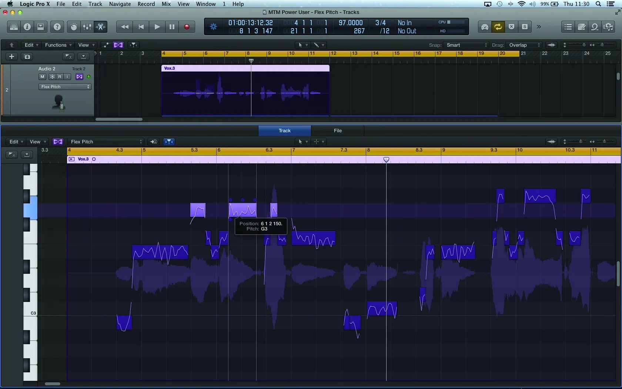Screen dimensions: 622x389
Task: Open the Note Pad button
Action: (x=582, y=27)
